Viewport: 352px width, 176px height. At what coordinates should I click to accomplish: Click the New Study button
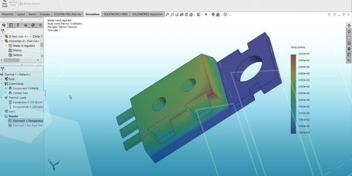point(5,4)
